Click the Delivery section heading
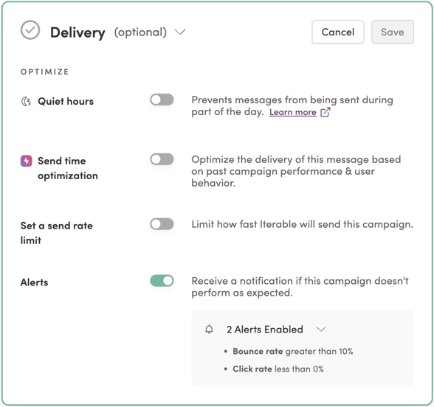 [77, 32]
